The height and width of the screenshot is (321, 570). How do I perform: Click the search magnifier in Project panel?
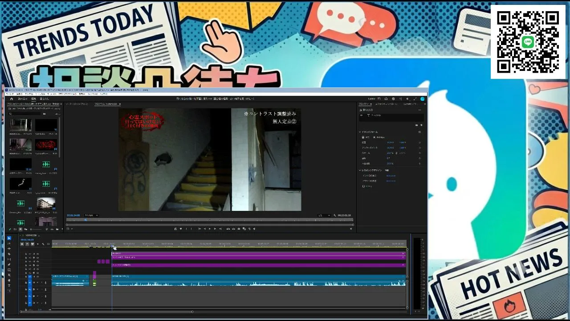click(11, 114)
